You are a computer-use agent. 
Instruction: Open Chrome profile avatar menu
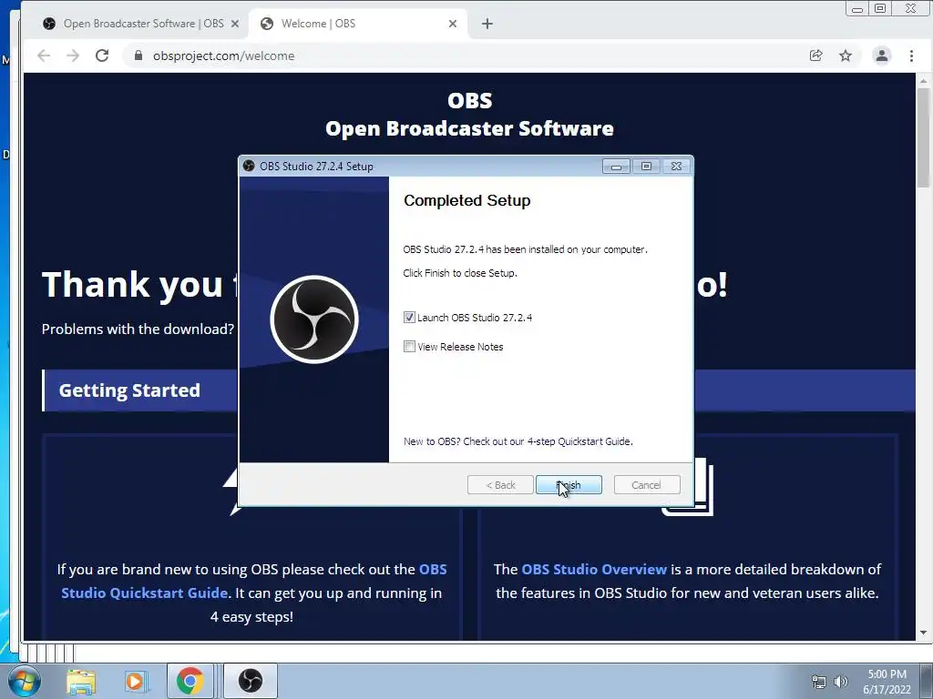pyautogui.click(x=882, y=56)
